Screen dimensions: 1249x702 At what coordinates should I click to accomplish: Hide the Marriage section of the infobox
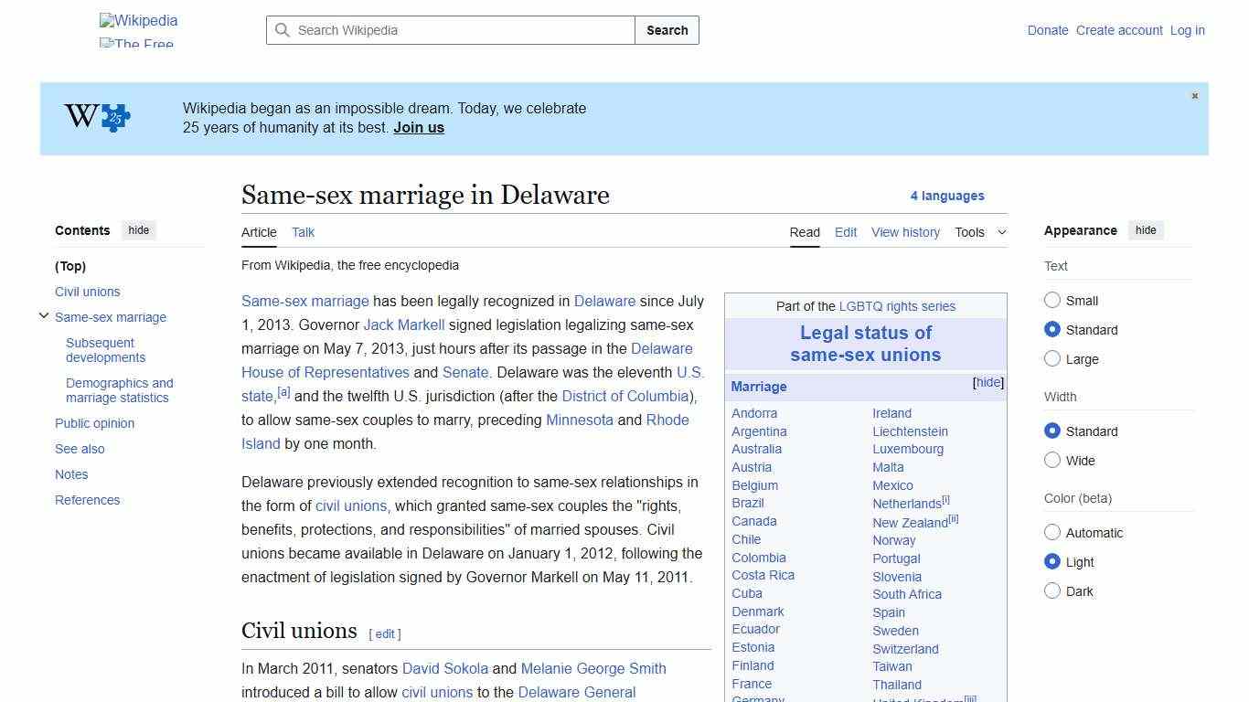point(987,382)
